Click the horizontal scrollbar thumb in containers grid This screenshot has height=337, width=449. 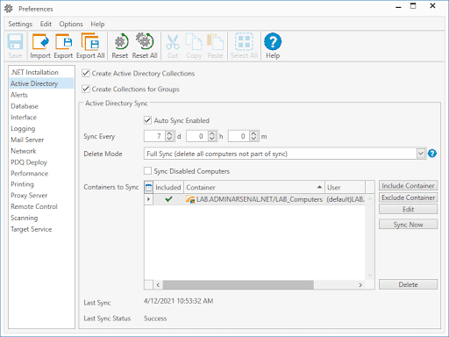click(x=239, y=284)
